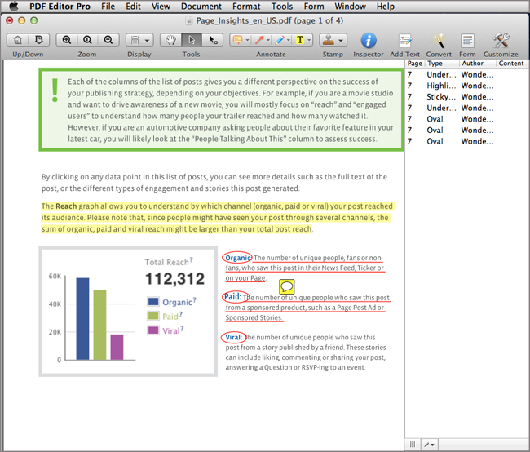
Task: Sort annotations by Page column header
Action: [415, 64]
